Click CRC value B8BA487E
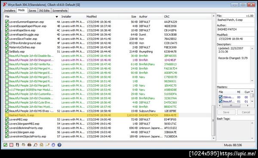 [170, 115]
